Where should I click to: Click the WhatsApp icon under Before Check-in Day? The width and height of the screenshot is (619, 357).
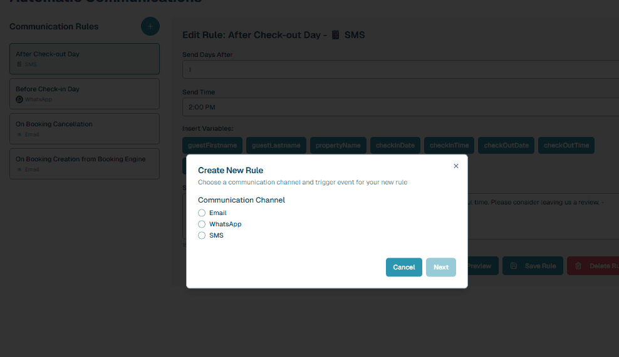click(x=19, y=99)
